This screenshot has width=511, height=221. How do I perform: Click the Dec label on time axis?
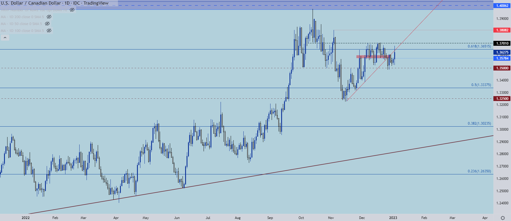pos(362,218)
